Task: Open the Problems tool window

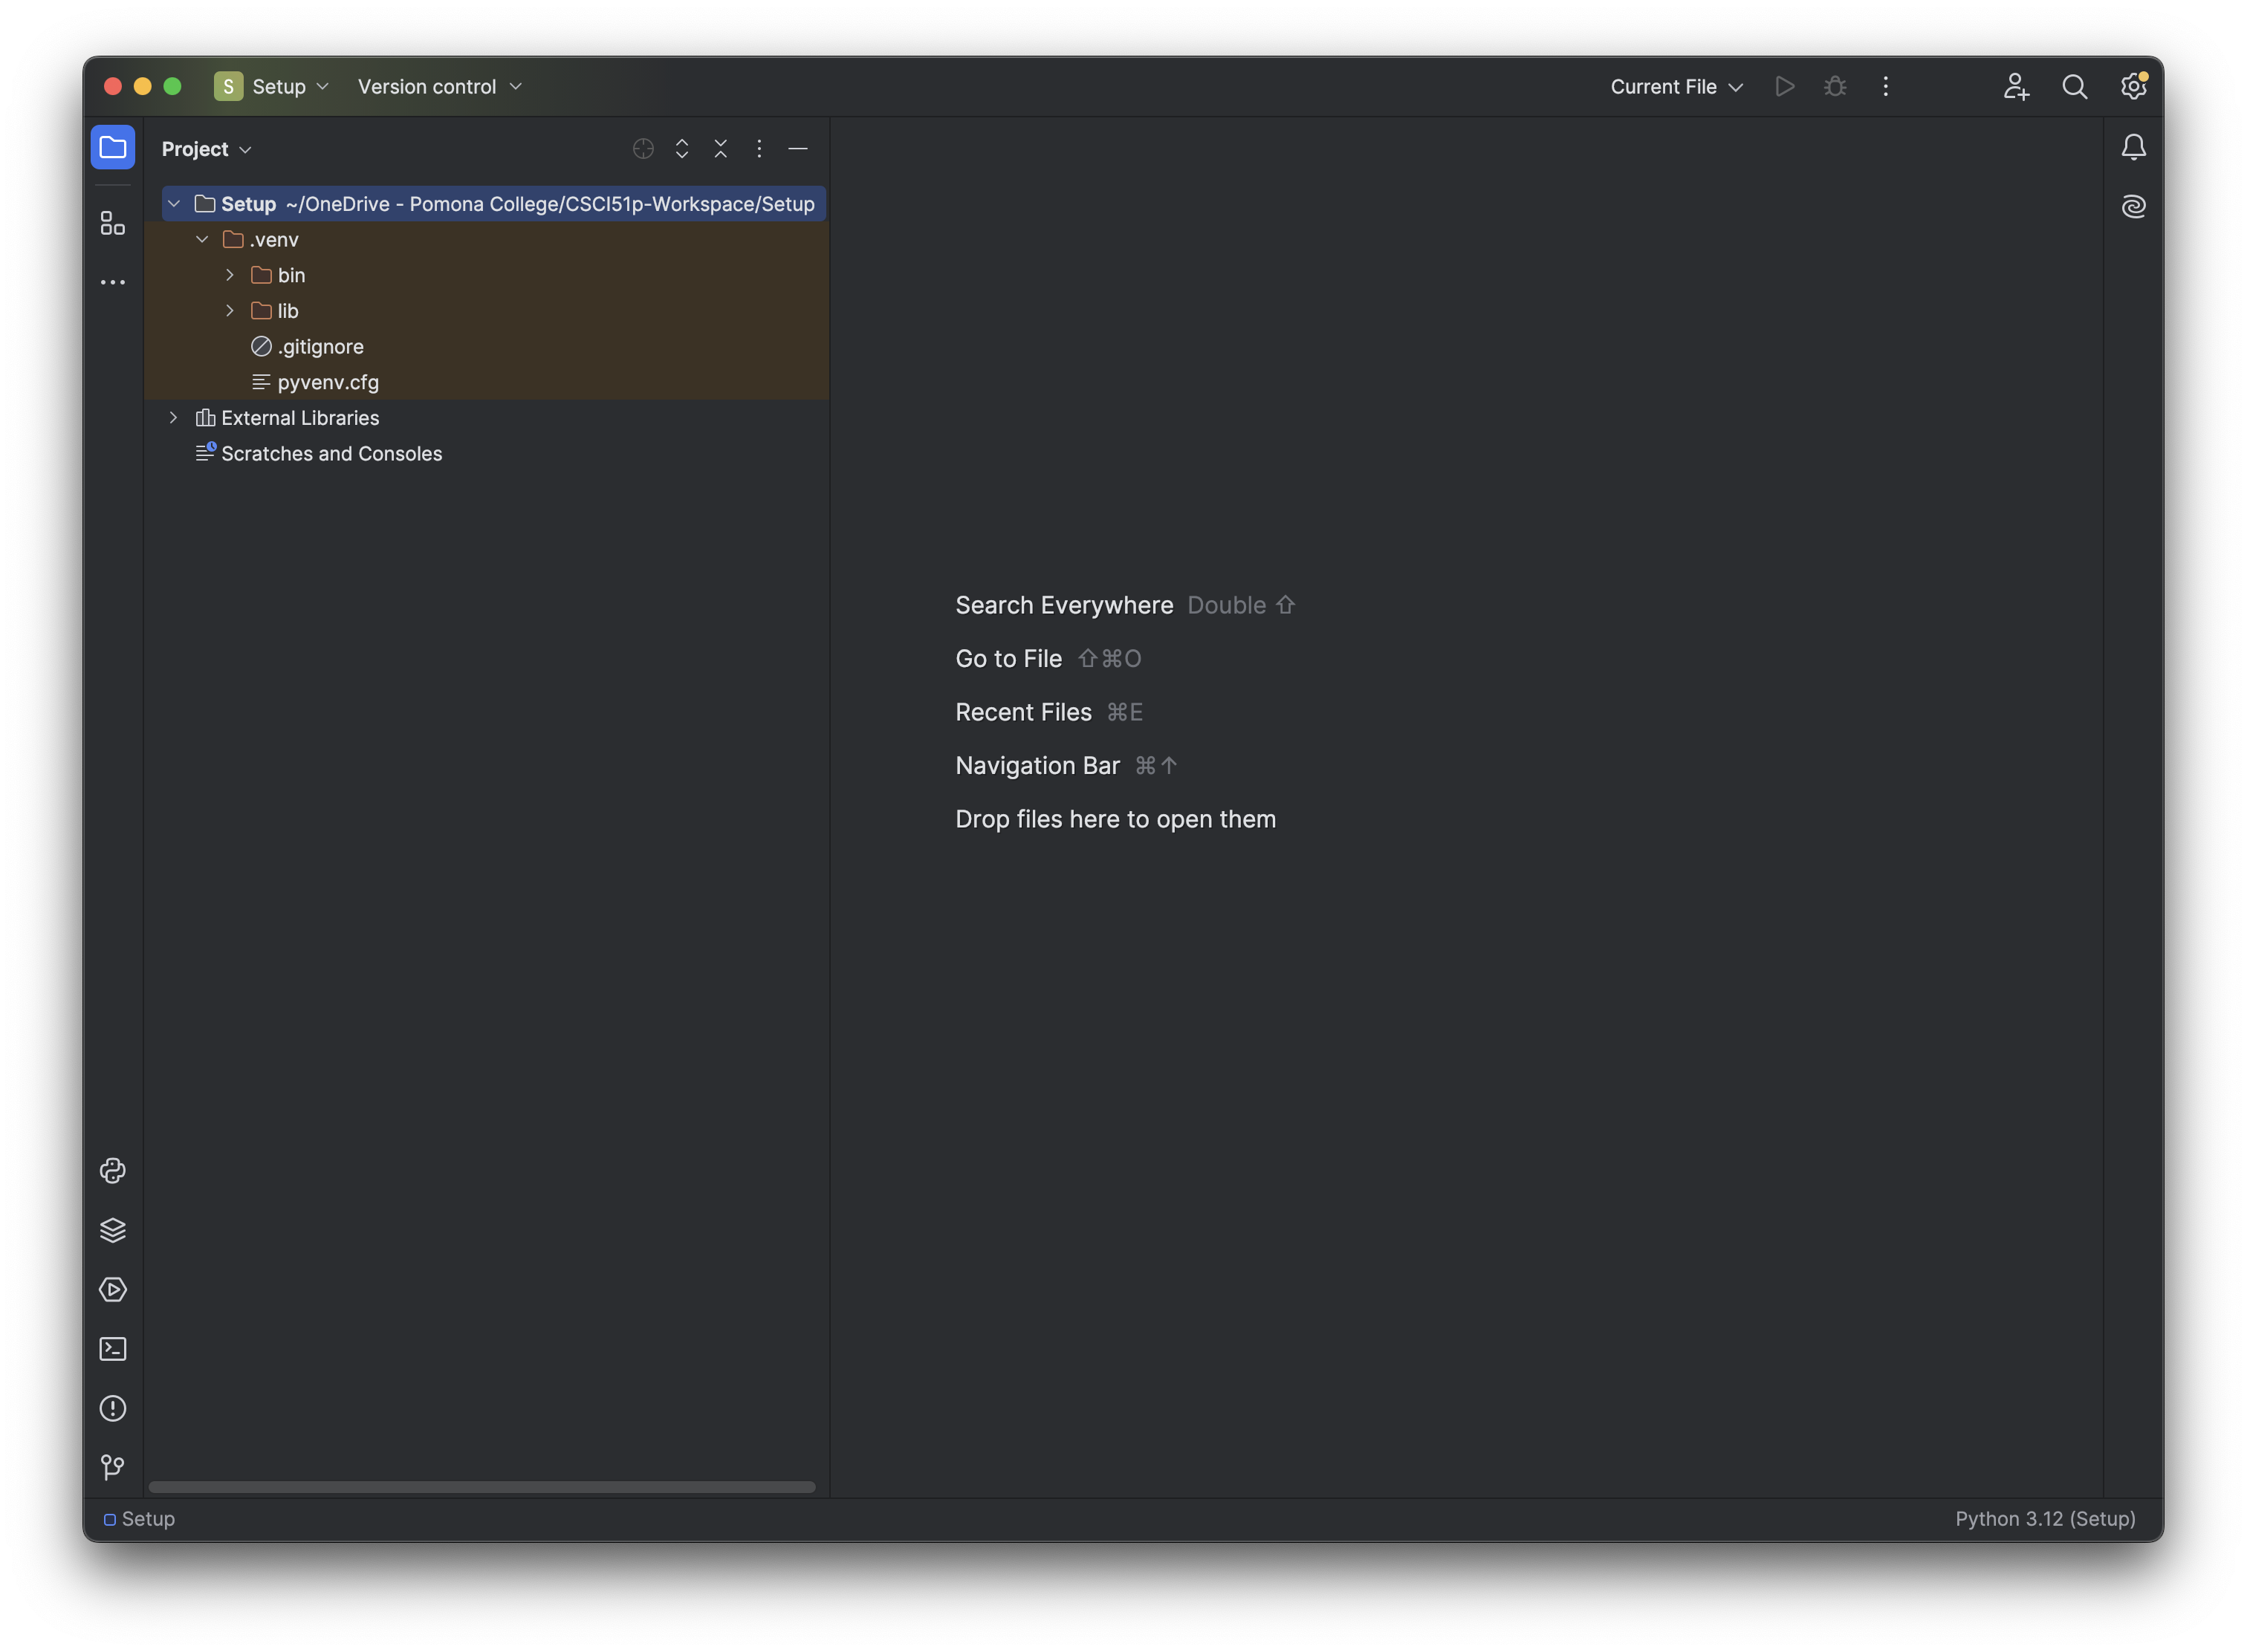Action: pos(113,1408)
